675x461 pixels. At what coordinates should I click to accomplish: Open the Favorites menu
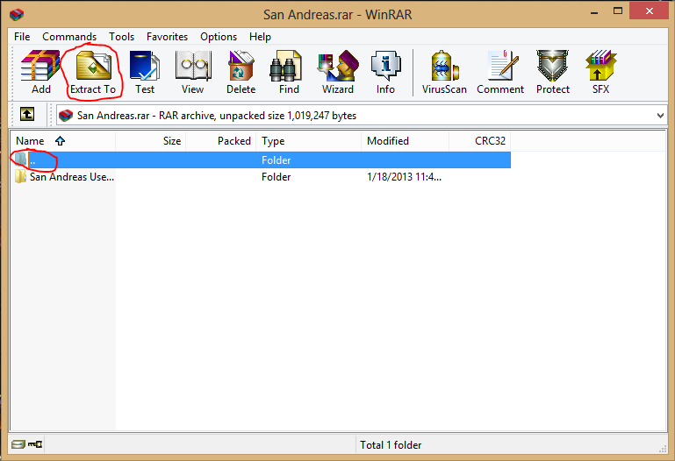pyautogui.click(x=167, y=37)
